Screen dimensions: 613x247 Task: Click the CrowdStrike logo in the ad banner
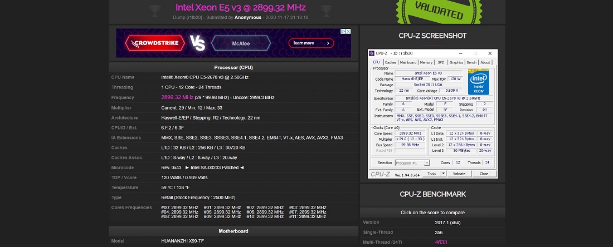click(x=154, y=43)
